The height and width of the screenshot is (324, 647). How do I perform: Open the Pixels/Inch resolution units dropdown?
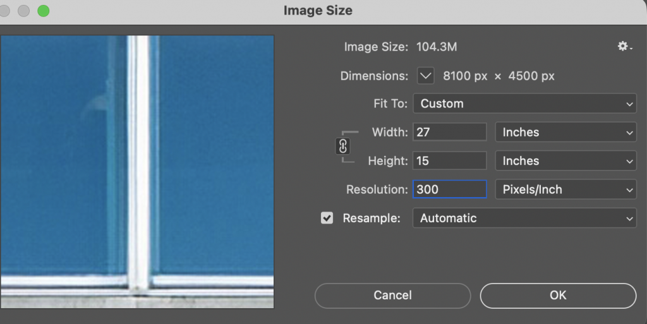565,189
